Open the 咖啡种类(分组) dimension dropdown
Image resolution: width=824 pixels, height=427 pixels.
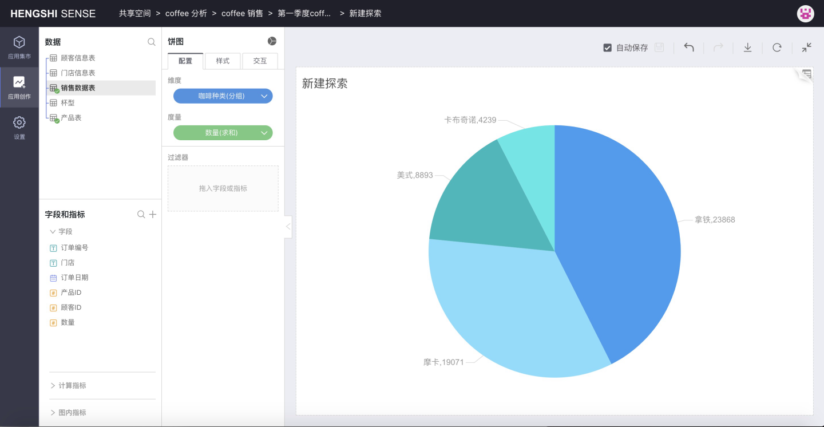click(x=264, y=96)
